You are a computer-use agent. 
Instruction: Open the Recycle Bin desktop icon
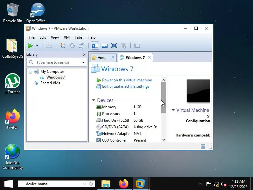pyautogui.click(x=13, y=13)
